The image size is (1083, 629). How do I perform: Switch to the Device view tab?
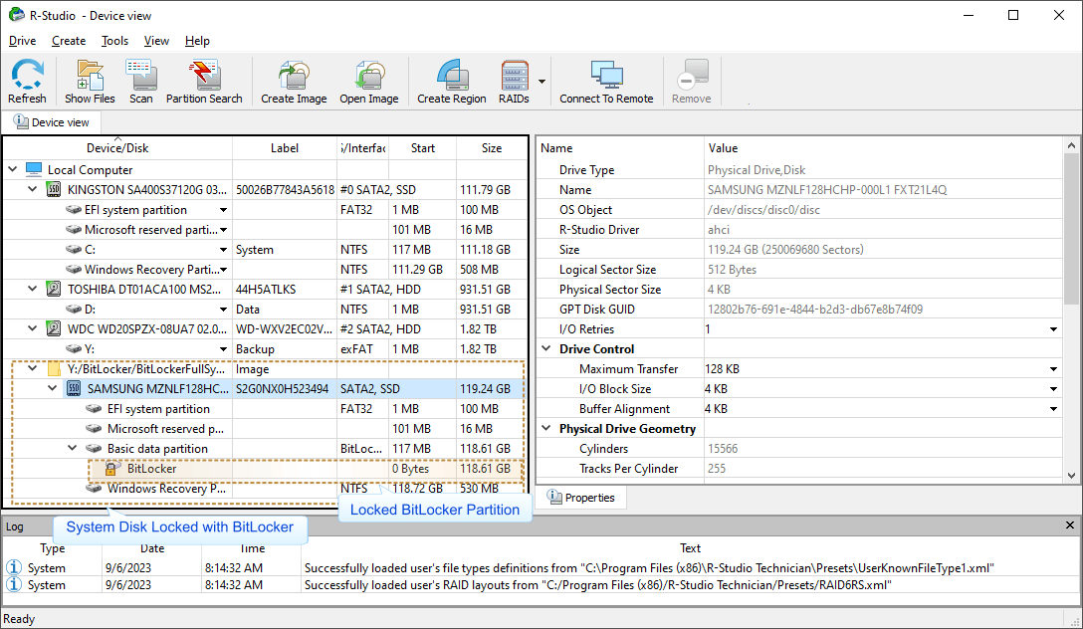tap(52, 122)
